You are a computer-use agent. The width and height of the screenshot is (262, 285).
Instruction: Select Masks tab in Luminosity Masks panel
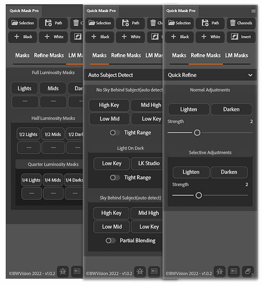tap(22, 55)
